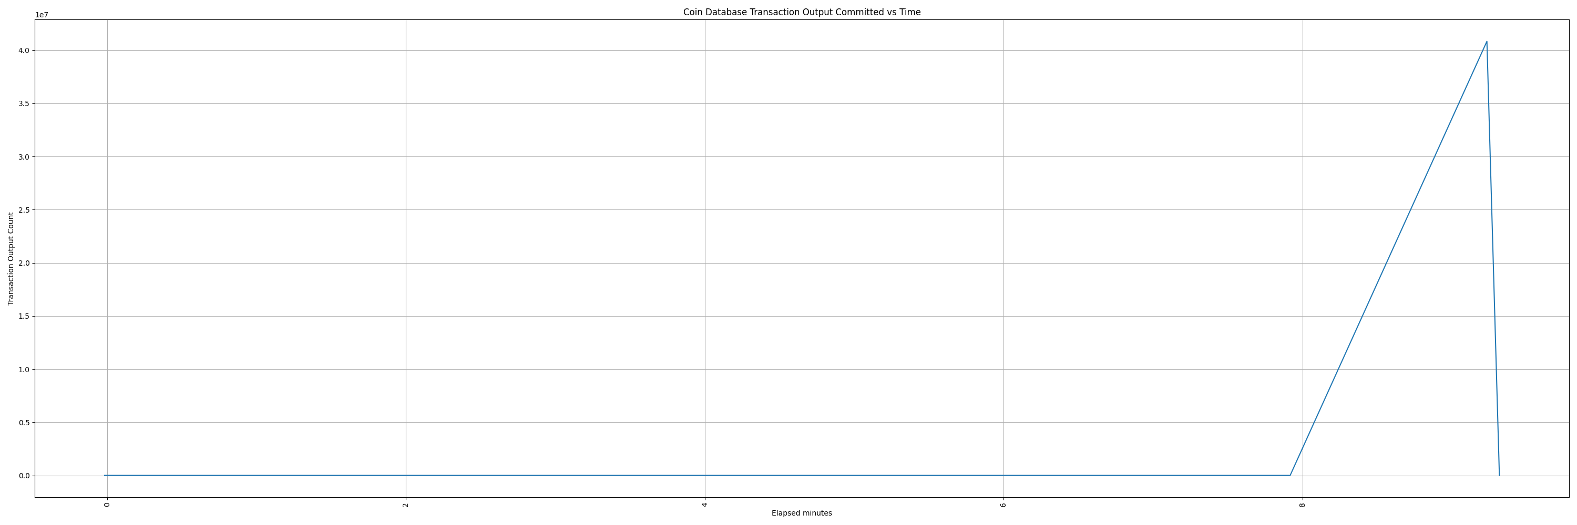This screenshot has height=525, width=1577.
Task: Click the 'Transaction Output Count' y-axis label
Action: tap(11, 258)
